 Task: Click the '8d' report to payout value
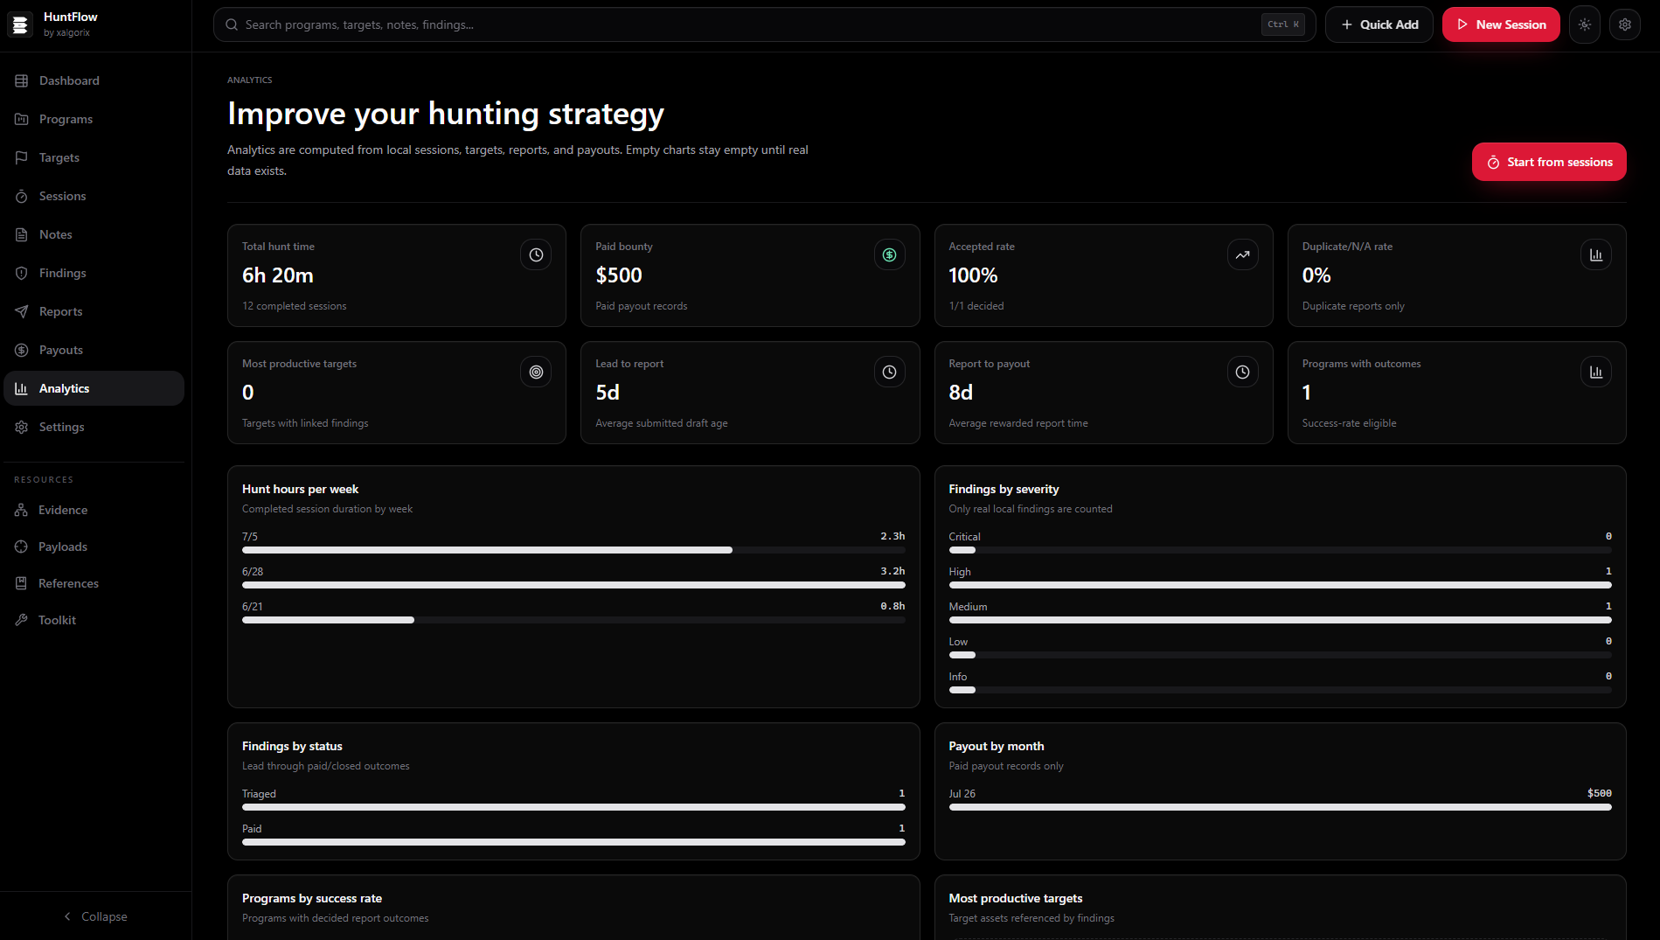pos(961,393)
